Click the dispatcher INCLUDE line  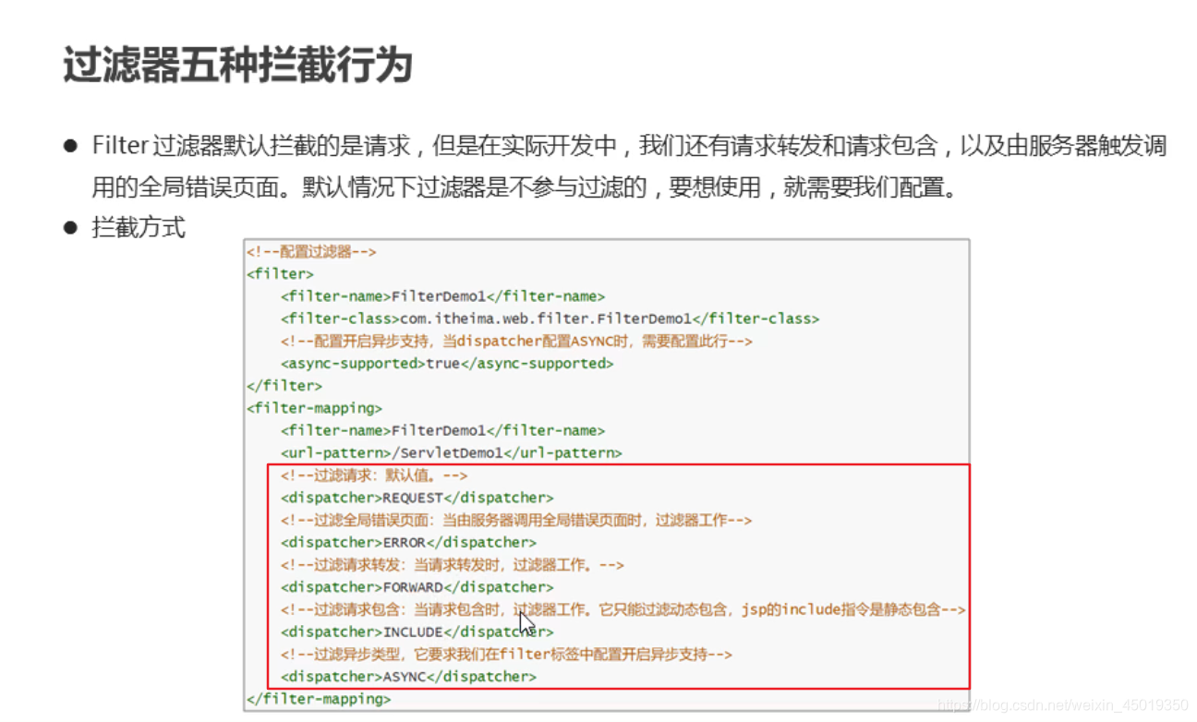coord(417,632)
